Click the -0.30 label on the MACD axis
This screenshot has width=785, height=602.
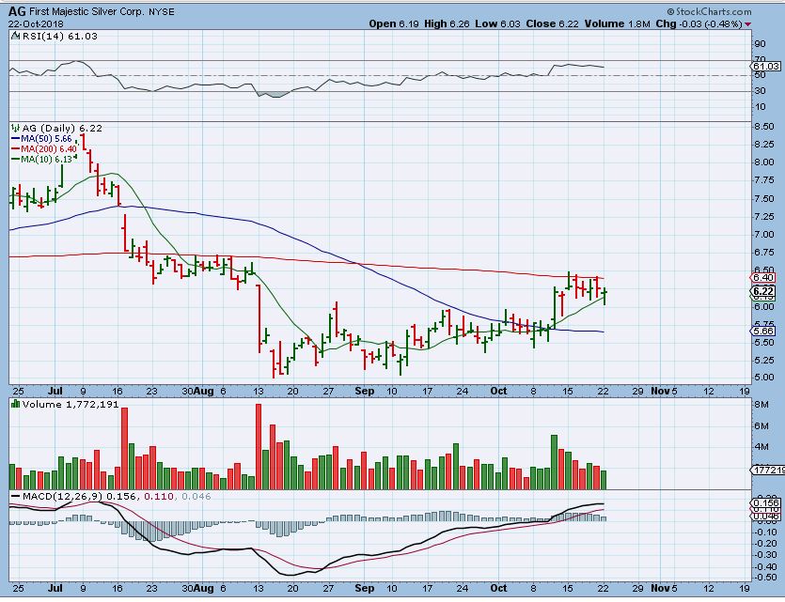coord(765,554)
